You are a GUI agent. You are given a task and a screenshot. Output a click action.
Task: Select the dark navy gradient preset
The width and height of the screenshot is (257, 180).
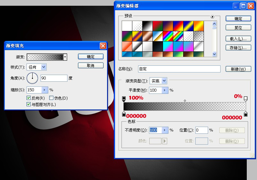pos(158,46)
